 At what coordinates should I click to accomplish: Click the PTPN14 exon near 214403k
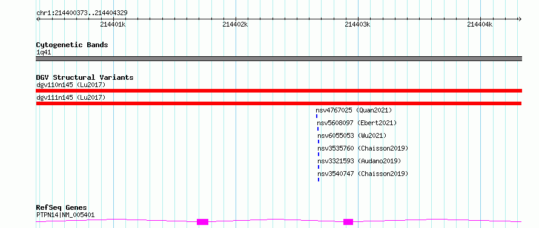tap(348, 222)
